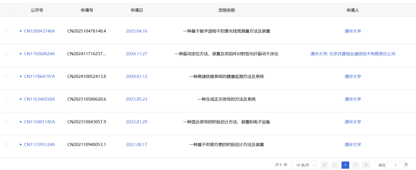Screen dimensions: 416x170
Task: Click title 一种振动定位方法、装置及双回环对射型光纤振动干涉仪
Action: (226, 54)
